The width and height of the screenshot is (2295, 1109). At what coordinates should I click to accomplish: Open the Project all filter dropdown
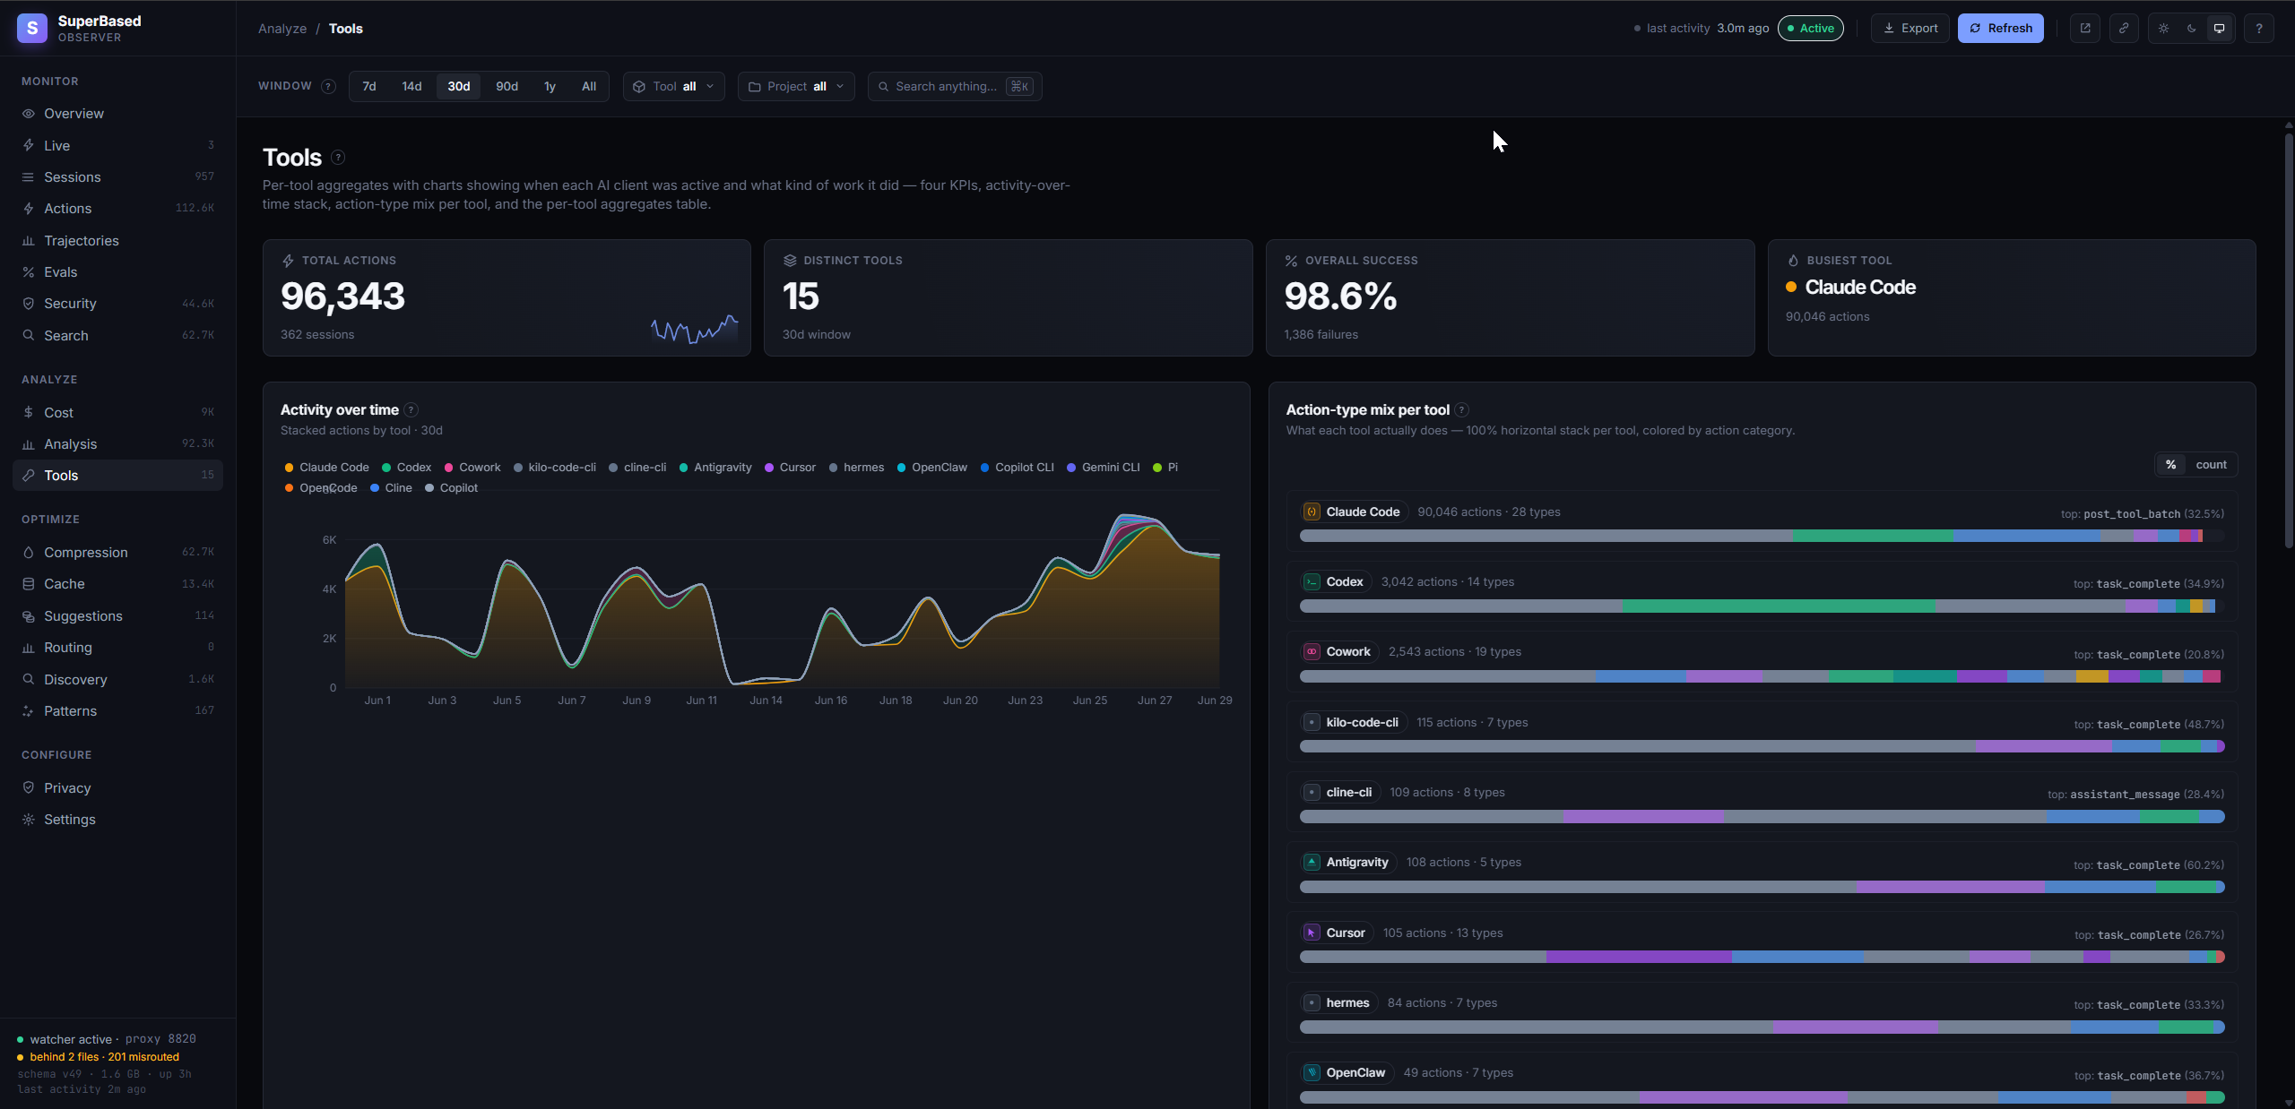tap(796, 86)
